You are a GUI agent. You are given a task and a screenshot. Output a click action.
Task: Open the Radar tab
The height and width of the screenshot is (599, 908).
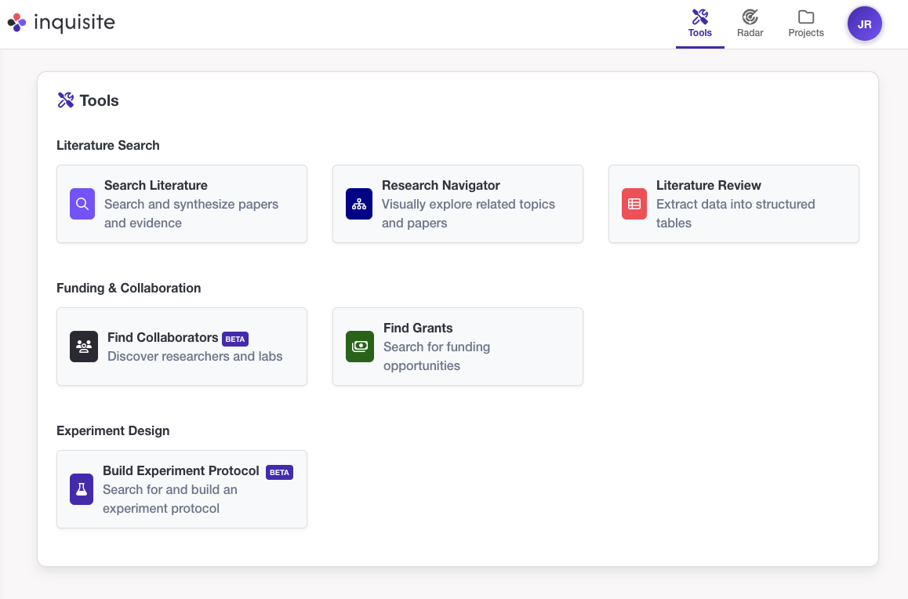click(750, 24)
